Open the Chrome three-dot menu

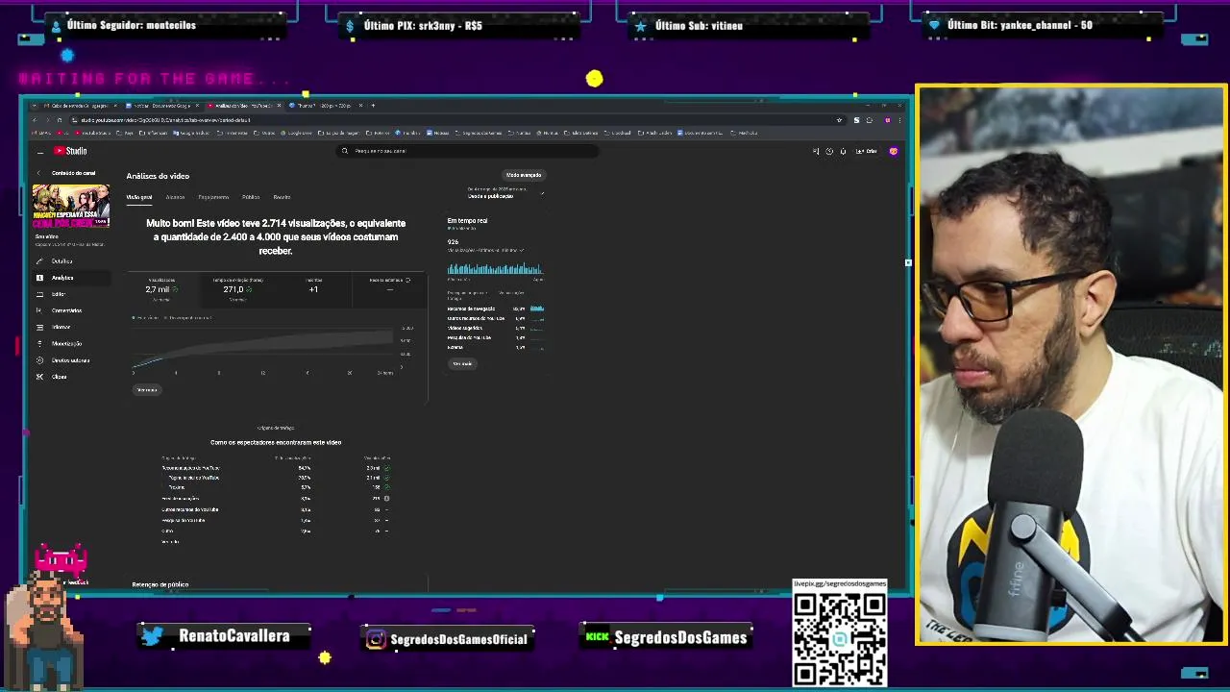point(900,120)
